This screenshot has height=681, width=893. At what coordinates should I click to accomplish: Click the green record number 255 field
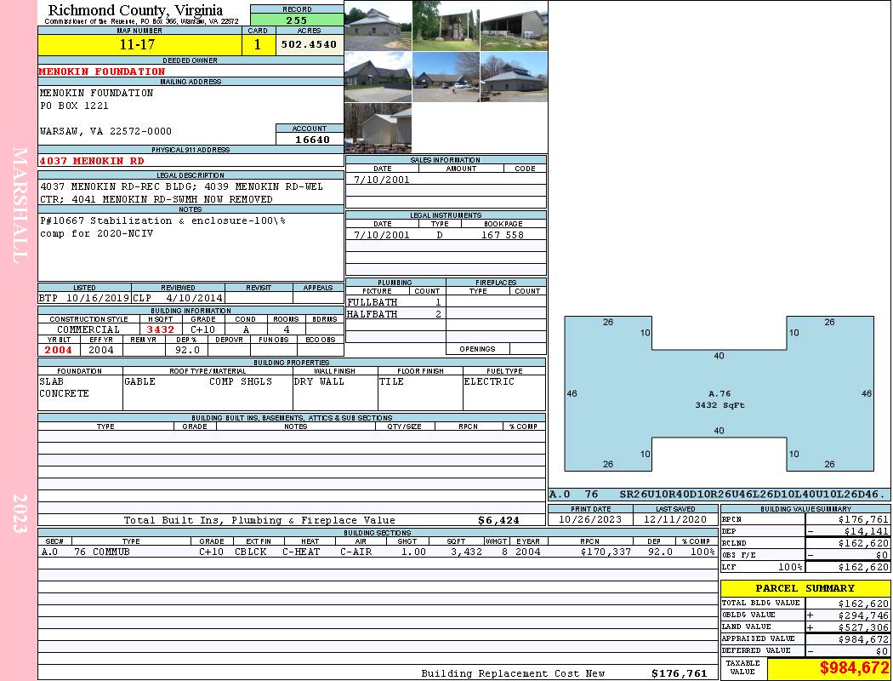click(x=297, y=20)
